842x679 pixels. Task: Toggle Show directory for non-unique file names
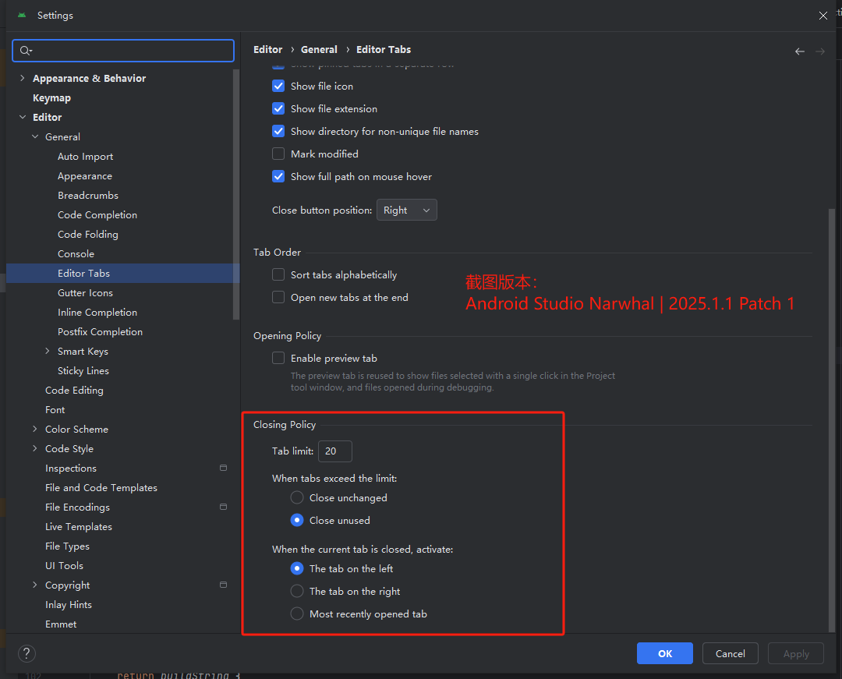(278, 131)
